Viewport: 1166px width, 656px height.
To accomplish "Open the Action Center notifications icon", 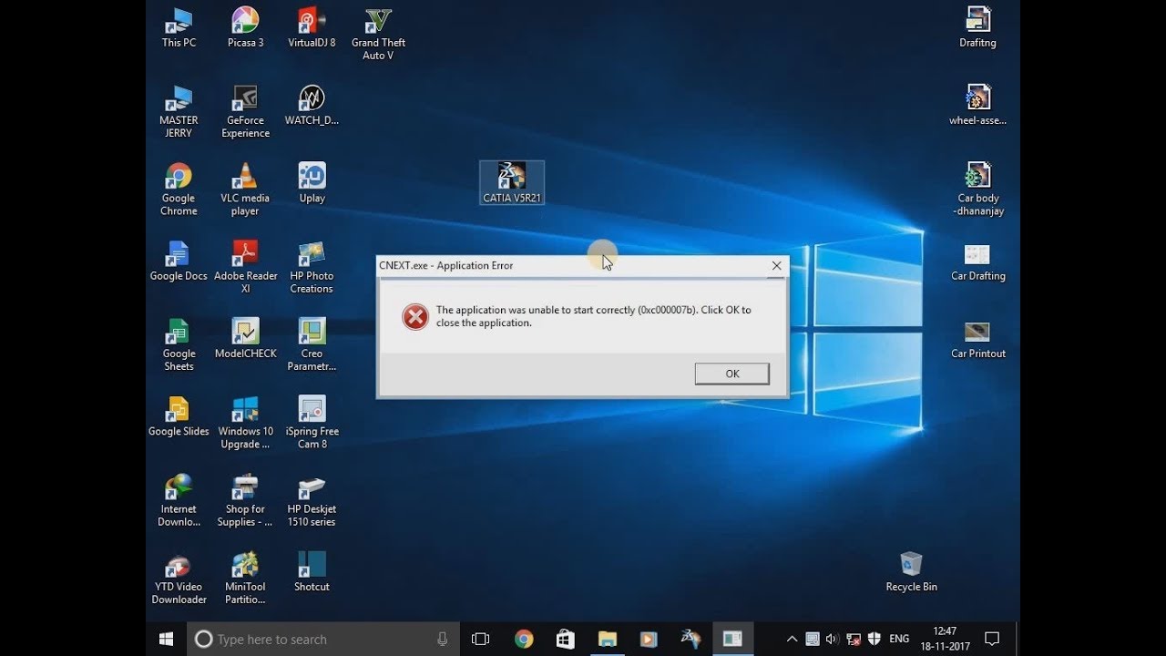I will (x=992, y=639).
